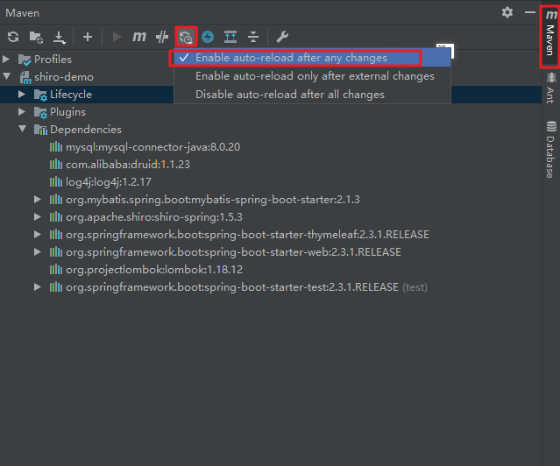This screenshot has height=466, width=560.
Task: Hide the Maven tool window
Action: (530, 12)
